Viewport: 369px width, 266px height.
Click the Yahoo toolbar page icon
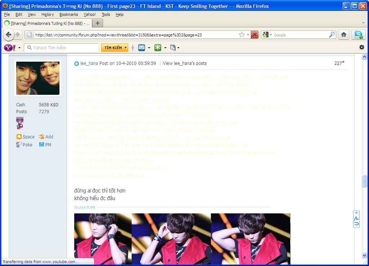pos(173,48)
